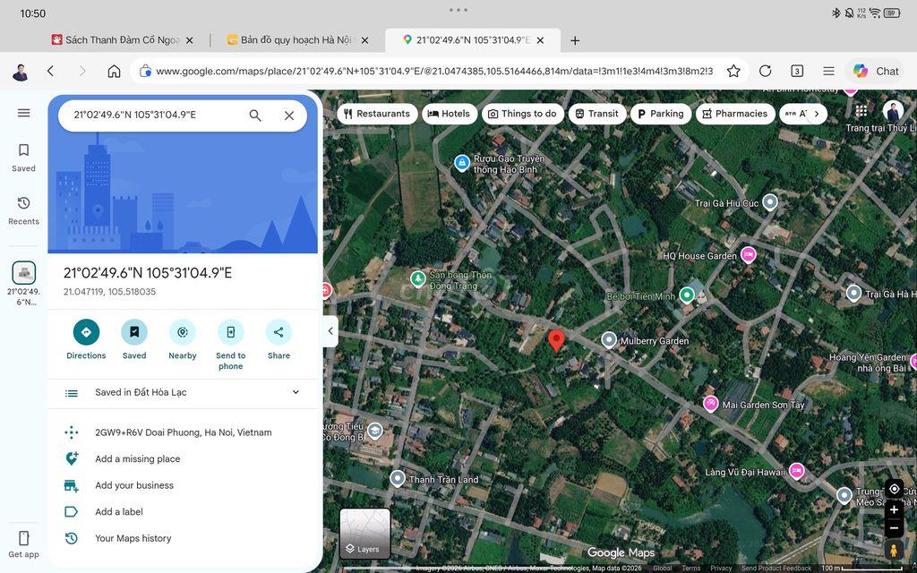
Task: Select the Street View pegman
Action: (x=895, y=551)
